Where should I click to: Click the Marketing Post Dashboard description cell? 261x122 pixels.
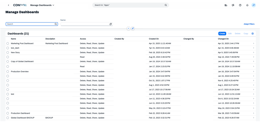tap(56, 43)
